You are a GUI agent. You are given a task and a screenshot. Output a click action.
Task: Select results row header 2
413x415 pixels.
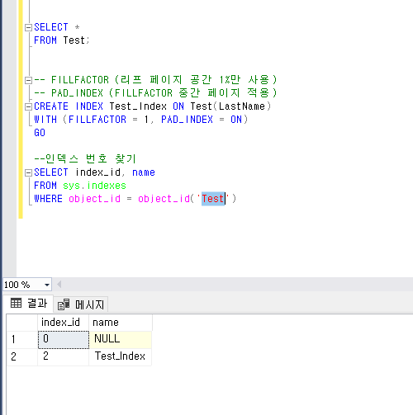pos(22,357)
